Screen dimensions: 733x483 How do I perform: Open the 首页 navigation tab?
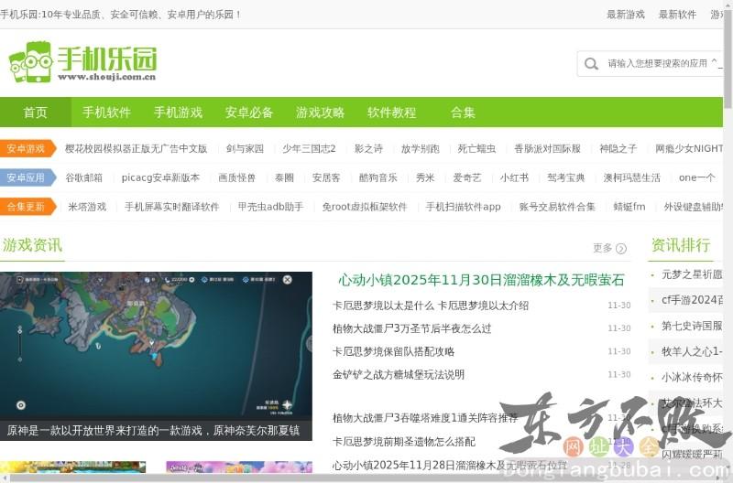tap(36, 113)
